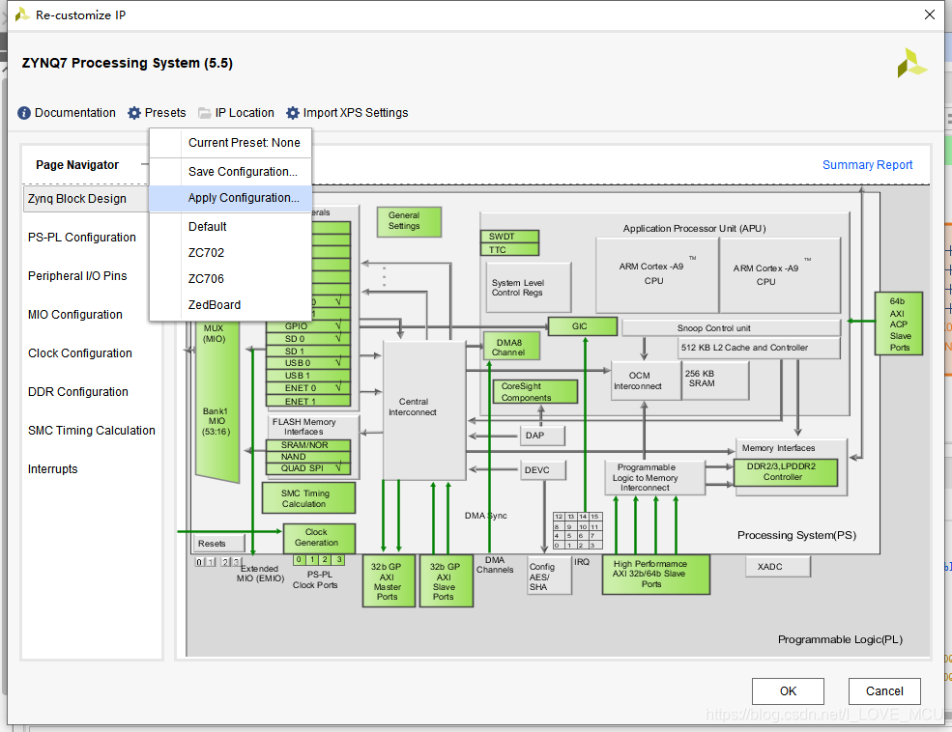Click the DAP block
The height and width of the screenshot is (732, 952).
point(542,436)
